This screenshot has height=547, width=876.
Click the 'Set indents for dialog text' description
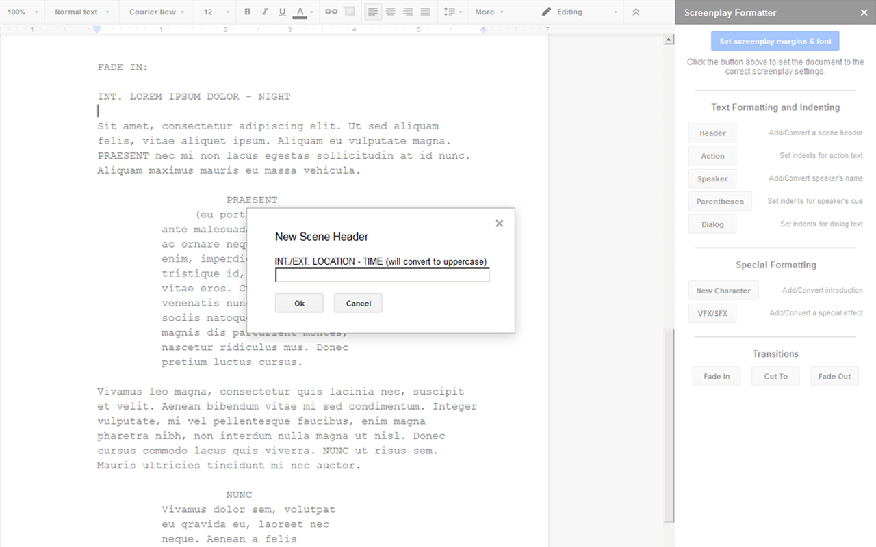pyautogui.click(x=821, y=224)
